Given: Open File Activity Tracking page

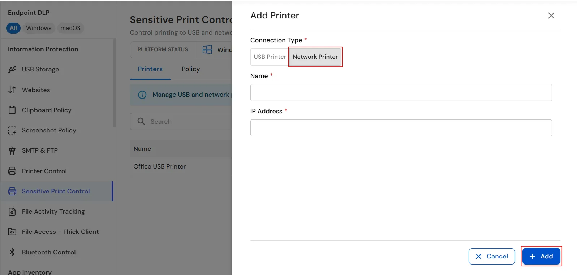Looking at the screenshot, I should click(x=57, y=211).
